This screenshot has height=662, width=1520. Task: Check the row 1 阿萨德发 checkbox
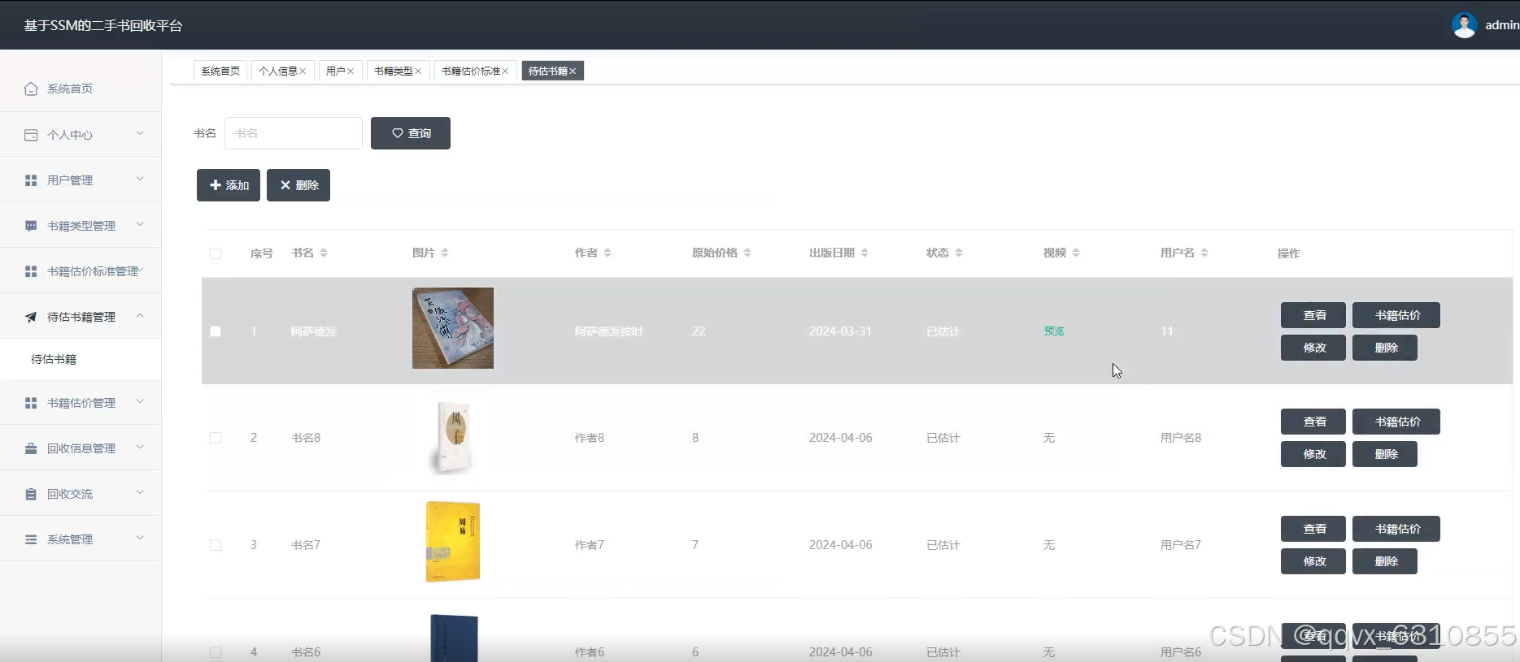tap(216, 331)
